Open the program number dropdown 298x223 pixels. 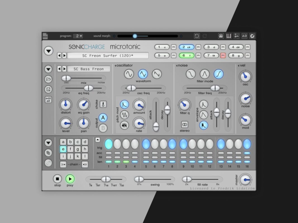click(79, 36)
